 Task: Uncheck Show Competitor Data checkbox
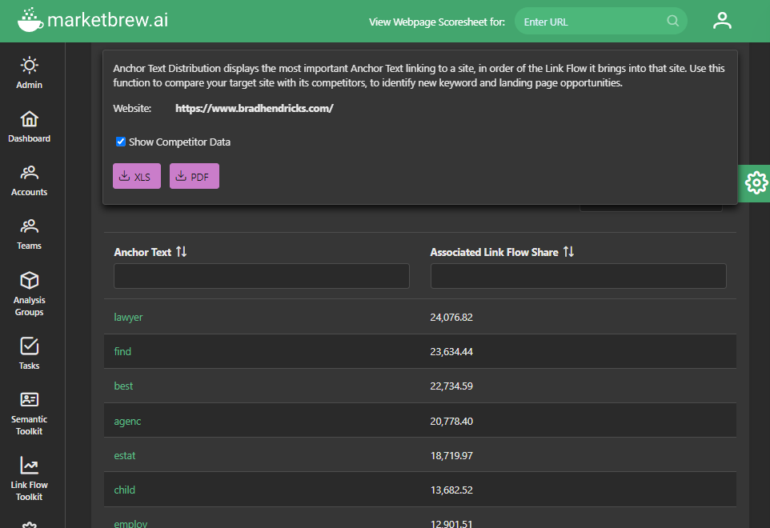121,142
